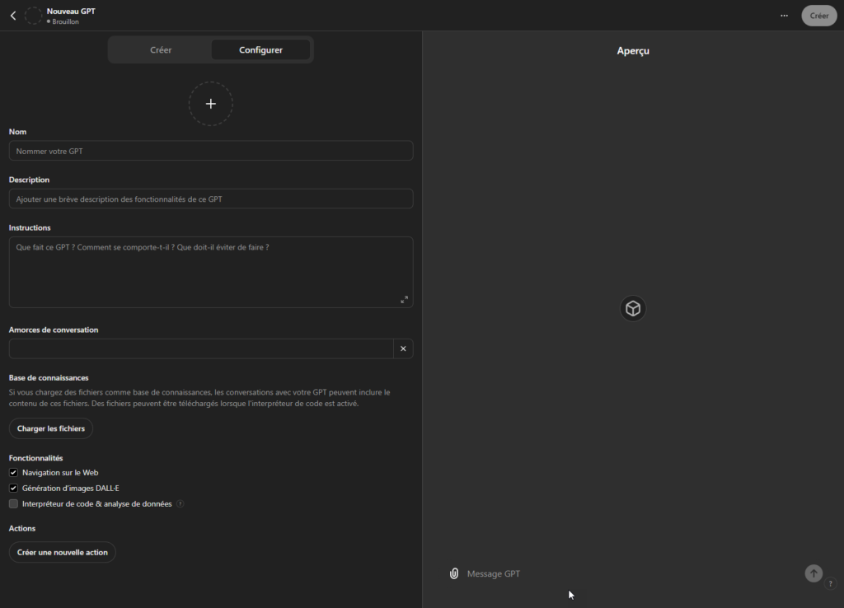Focus the Description input field

pos(211,199)
